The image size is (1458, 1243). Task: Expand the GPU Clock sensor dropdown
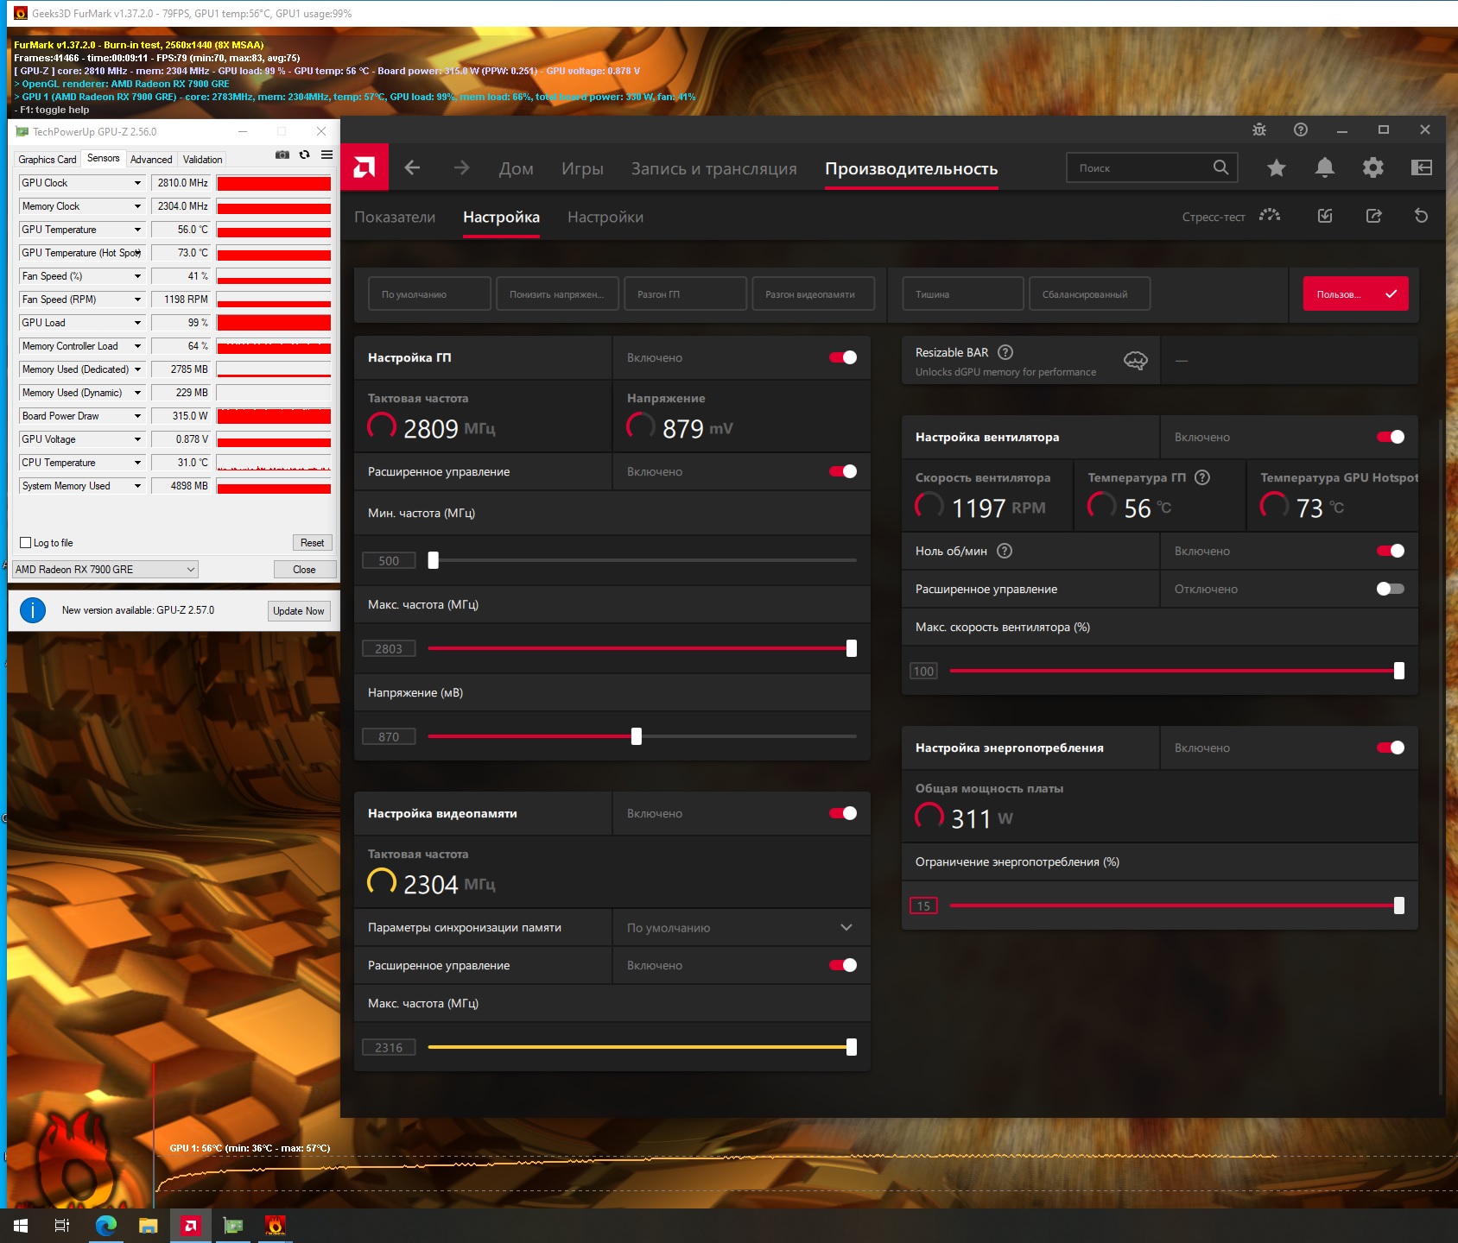pos(137,183)
